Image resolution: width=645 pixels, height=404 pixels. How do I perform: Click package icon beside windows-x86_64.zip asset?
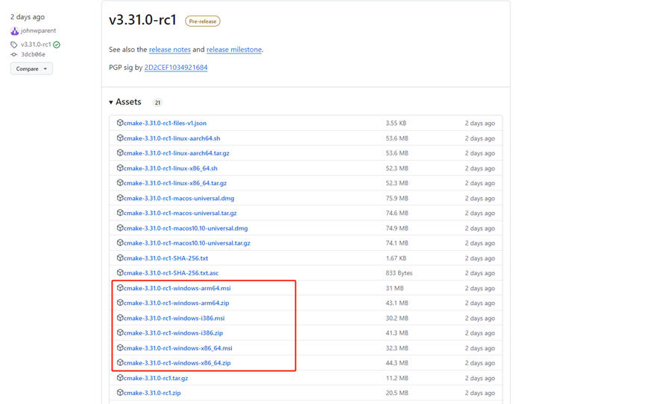pos(120,362)
